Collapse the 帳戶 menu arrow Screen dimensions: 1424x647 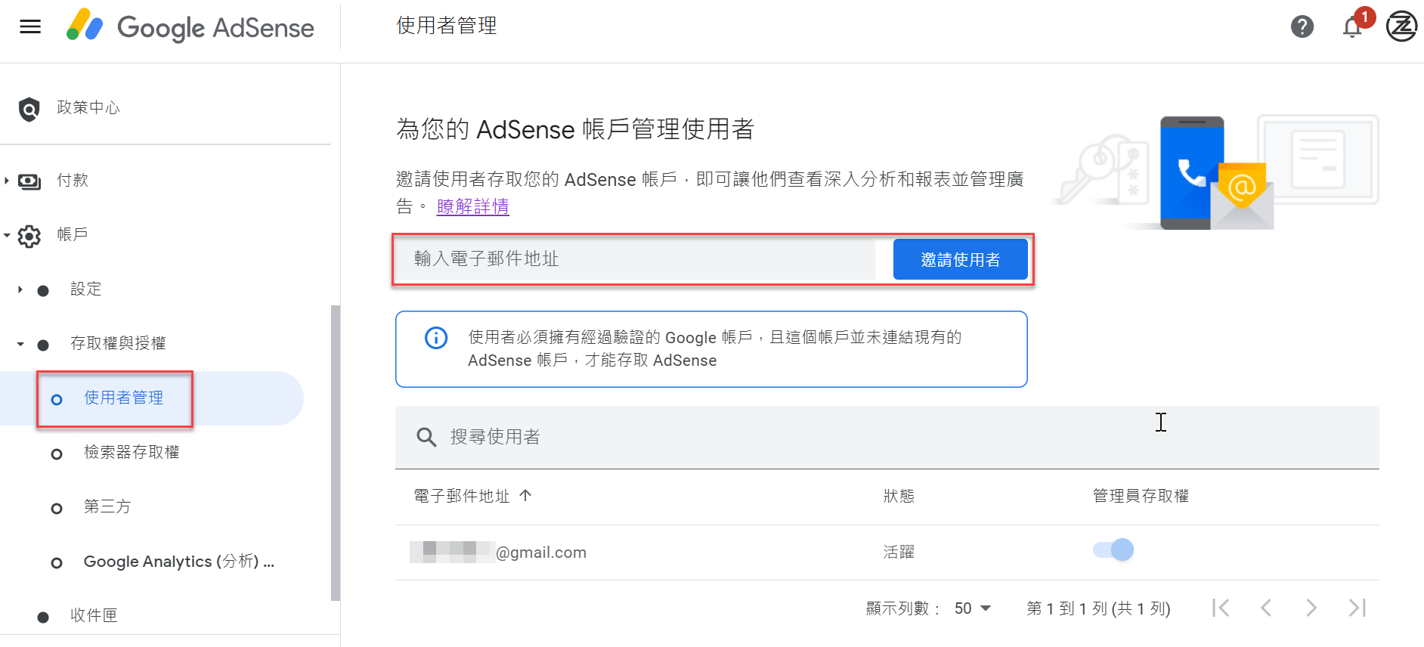point(7,235)
